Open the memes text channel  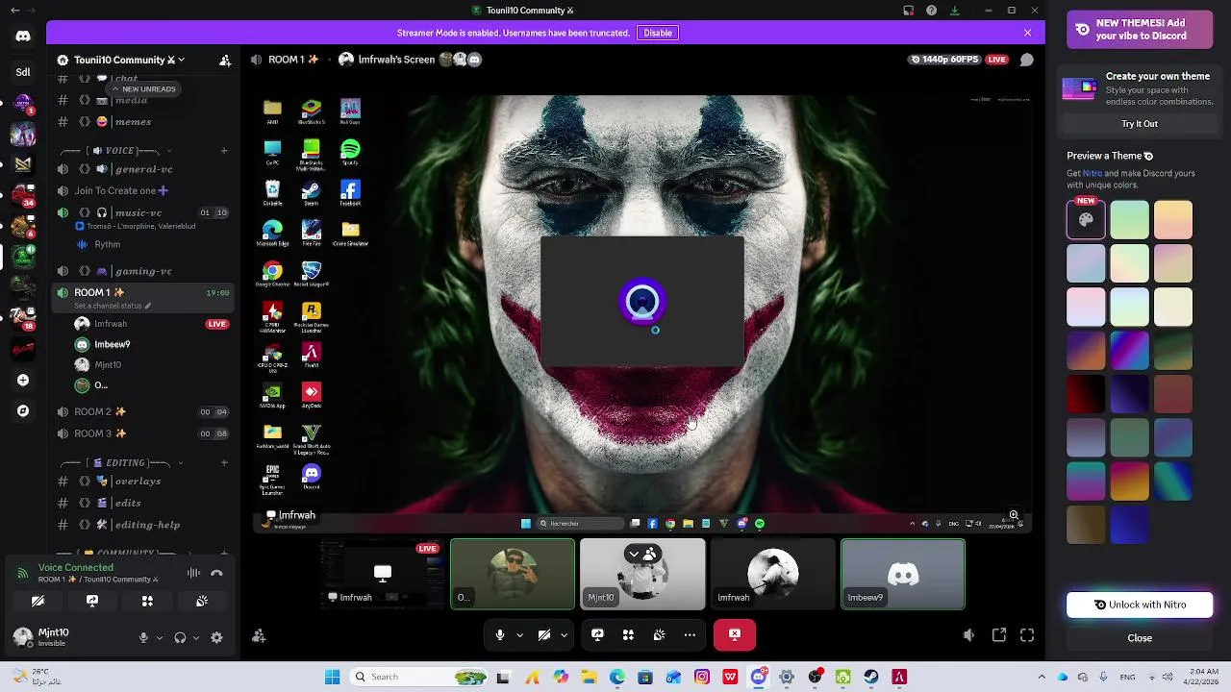pos(142,122)
